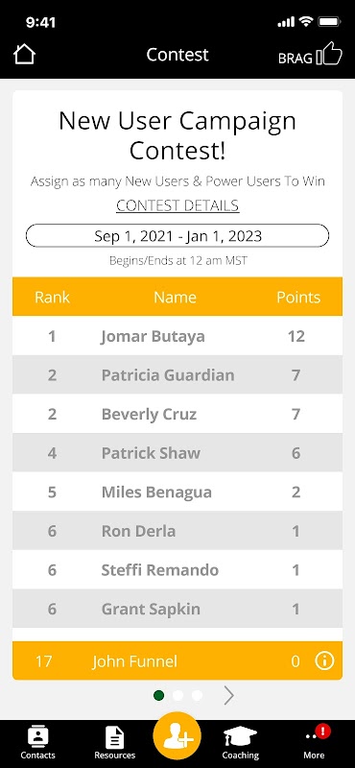Select Jomar Butaya leaderboard row
355x768 pixels.
(177, 336)
